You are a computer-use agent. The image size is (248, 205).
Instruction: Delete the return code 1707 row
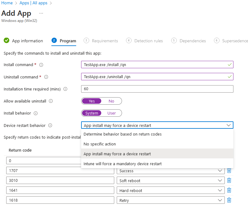tap(229, 170)
